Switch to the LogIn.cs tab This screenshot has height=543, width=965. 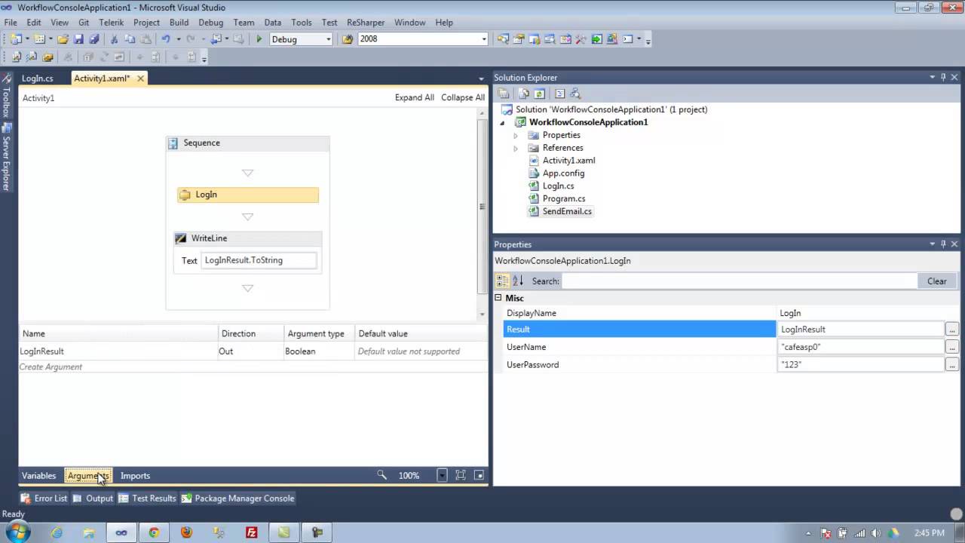point(38,78)
